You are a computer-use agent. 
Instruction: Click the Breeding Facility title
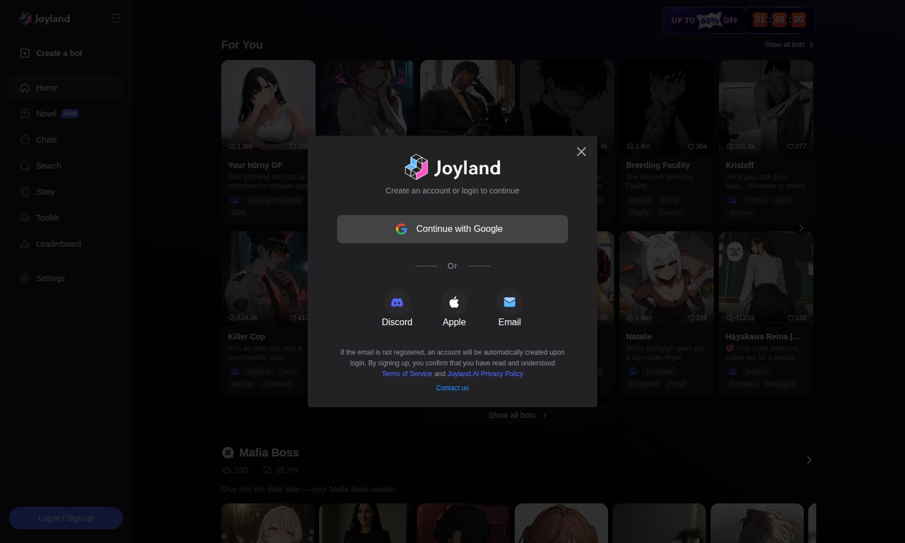pos(658,165)
